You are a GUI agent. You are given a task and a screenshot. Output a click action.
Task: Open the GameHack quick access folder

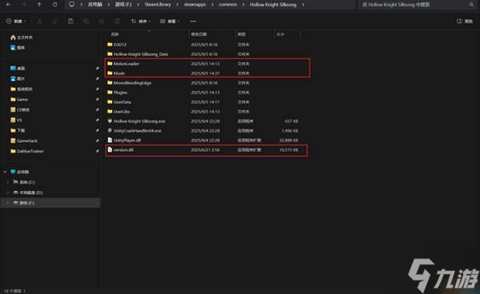24,141
